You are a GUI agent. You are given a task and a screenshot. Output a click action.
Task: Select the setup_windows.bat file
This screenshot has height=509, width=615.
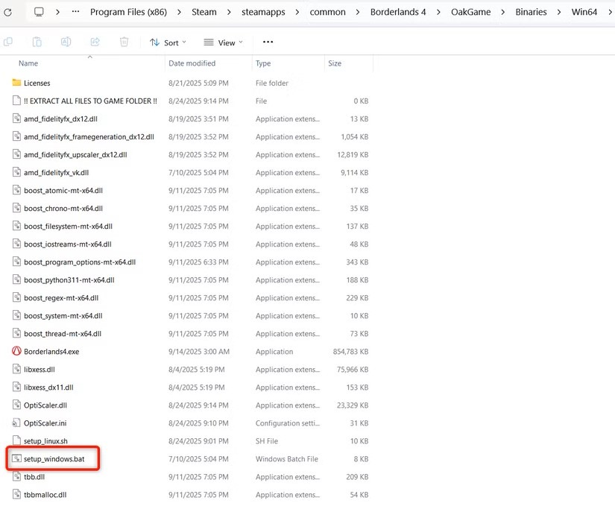pyautogui.click(x=59, y=459)
